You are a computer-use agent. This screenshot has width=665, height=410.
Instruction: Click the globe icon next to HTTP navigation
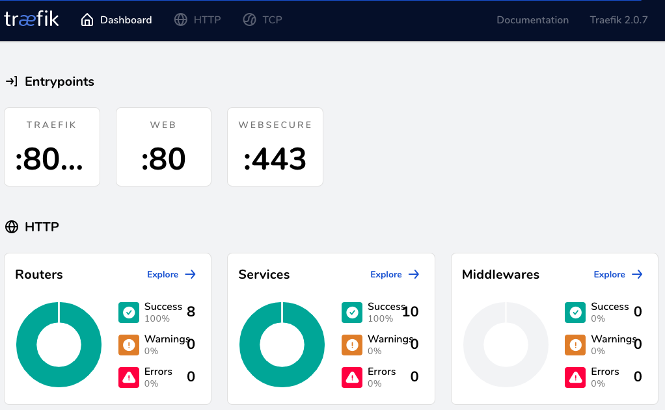click(180, 20)
